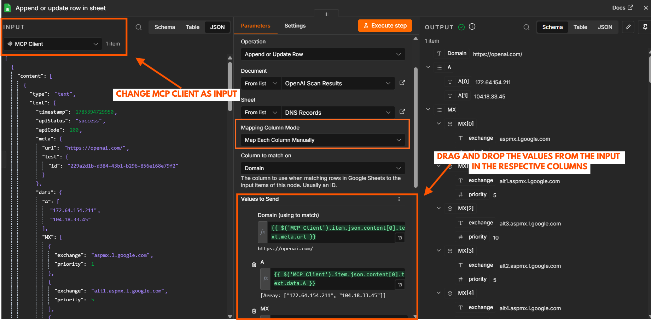Click the Execute step button
This screenshot has height=320, width=651.
[385, 25]
